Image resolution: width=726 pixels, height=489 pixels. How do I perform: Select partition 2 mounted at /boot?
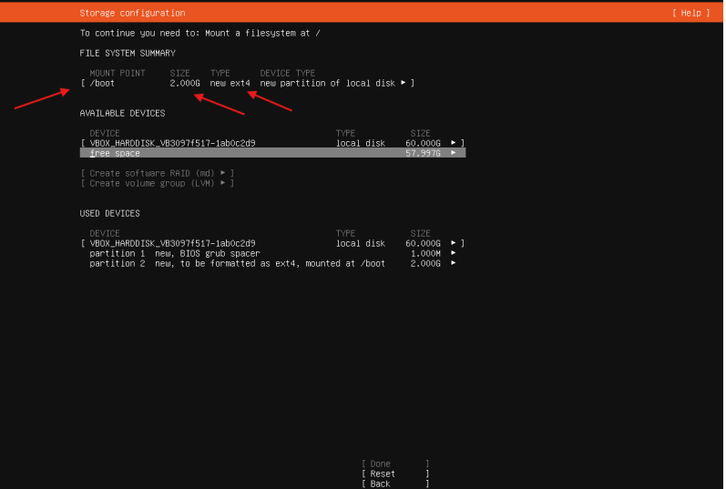(237, 263)
